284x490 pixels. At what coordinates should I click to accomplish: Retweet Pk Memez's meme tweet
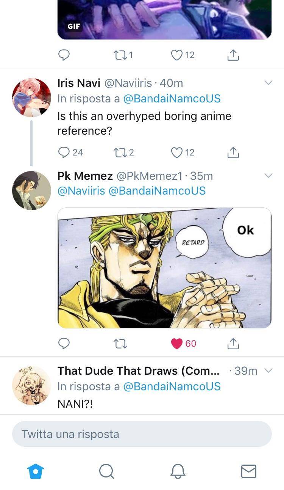point(120,344)
